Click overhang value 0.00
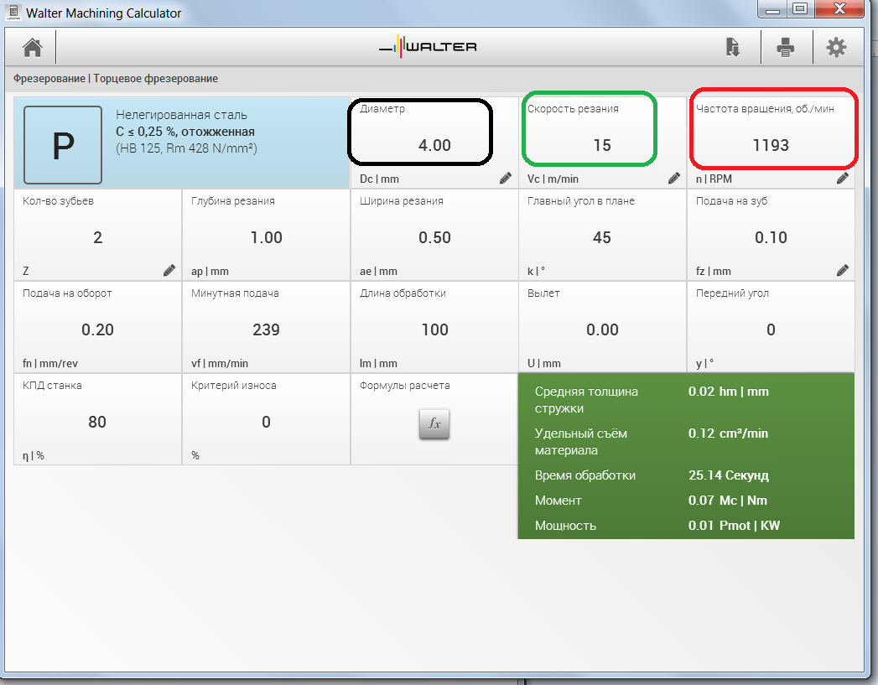 tap(602, 330)
